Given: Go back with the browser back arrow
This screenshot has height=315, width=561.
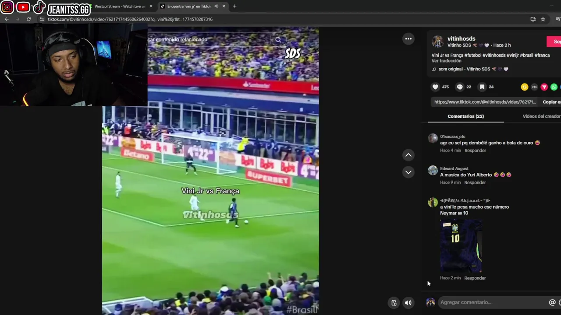Looking at the screenshot, I should click(x=7, y=19).
